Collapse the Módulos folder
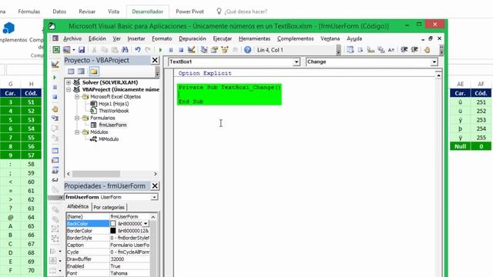Image resolution: width=493 pixels, height=277 pixels. (x=77, y=132)
